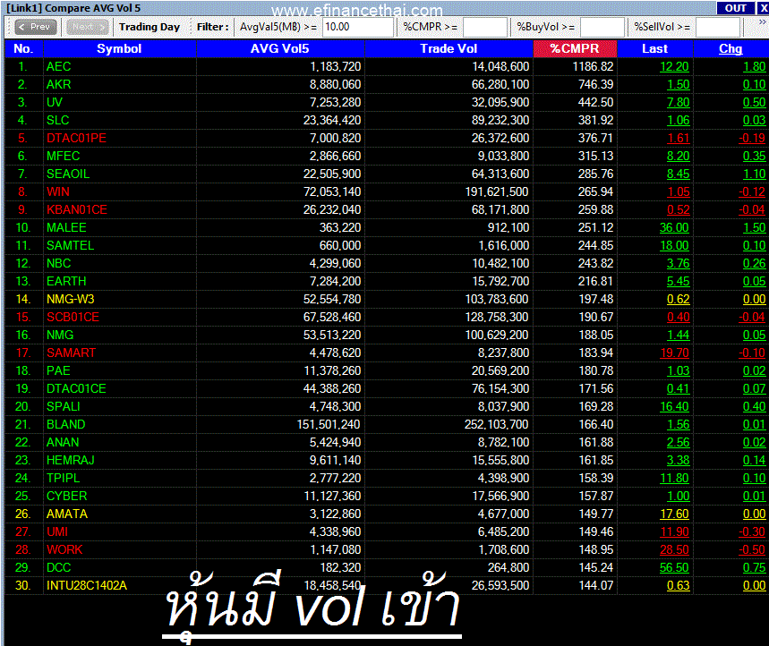Select the SLC symbol

pos(58,120)
